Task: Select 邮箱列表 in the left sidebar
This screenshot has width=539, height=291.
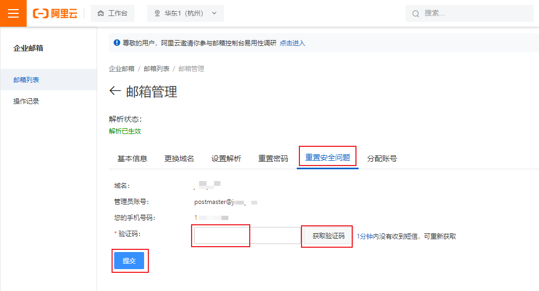Action: coord(26,80)
